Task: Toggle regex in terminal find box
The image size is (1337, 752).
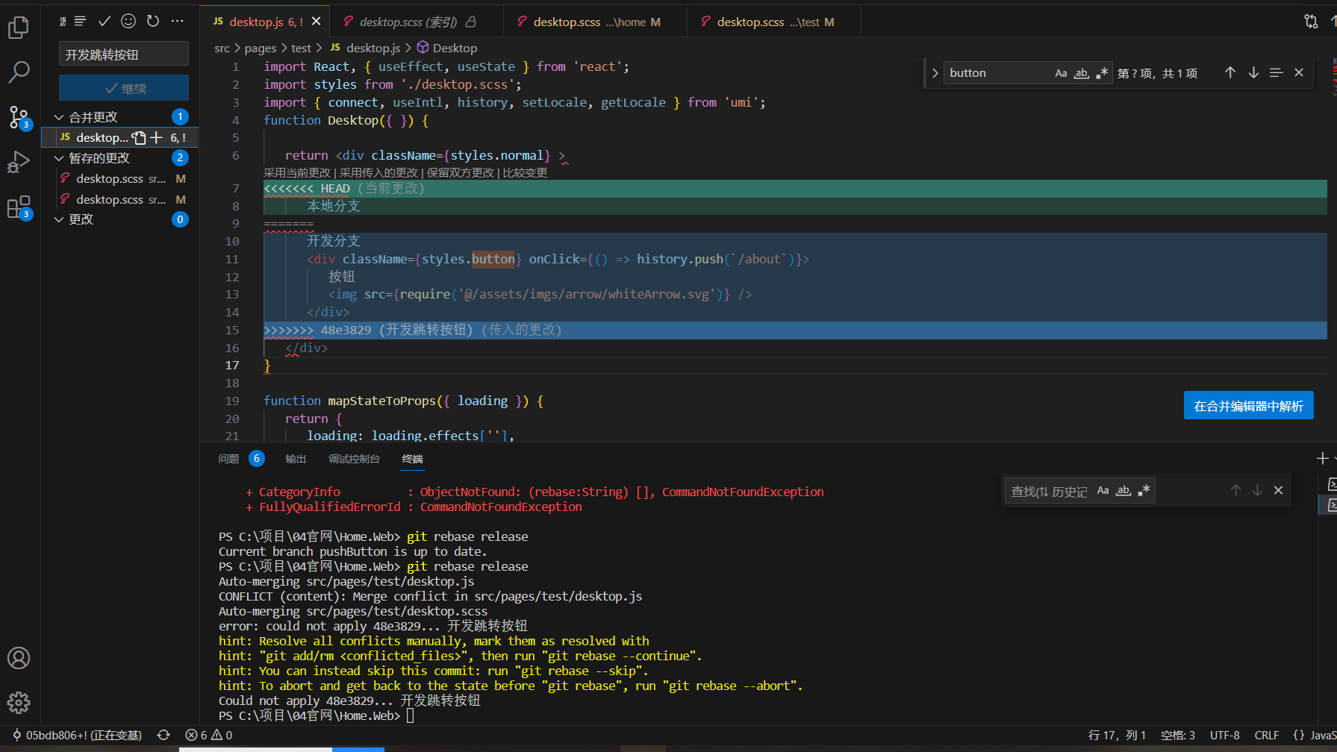Action: [x=1144, y=490]
